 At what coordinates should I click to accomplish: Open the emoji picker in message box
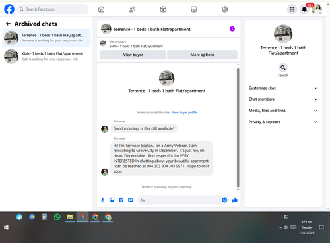point(224,200)
